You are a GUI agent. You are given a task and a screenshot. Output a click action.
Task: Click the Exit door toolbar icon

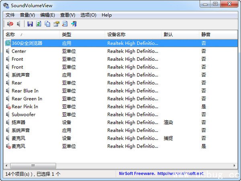(x=74, y=24)
